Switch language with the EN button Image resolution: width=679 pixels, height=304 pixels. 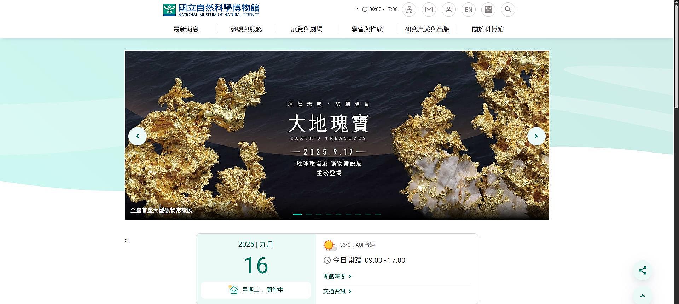(x=468, y=10)
